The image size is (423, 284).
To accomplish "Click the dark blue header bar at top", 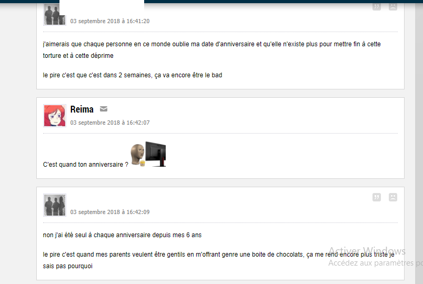I will click(x=283, y=2).
